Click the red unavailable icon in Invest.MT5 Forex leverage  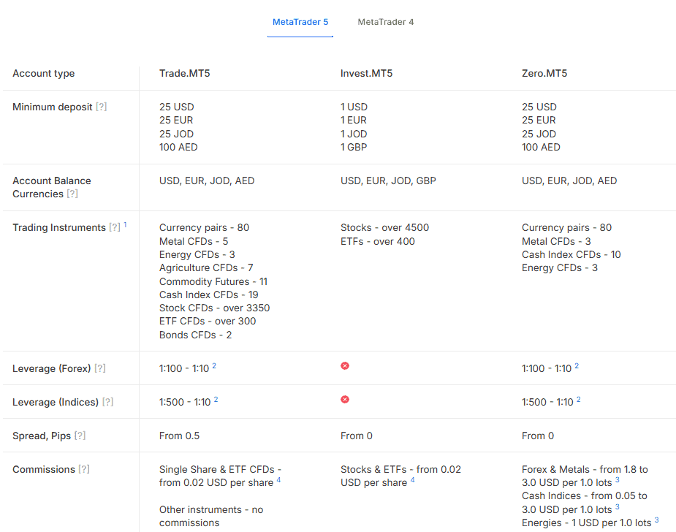pyautogui.click(x=344, y=365)
